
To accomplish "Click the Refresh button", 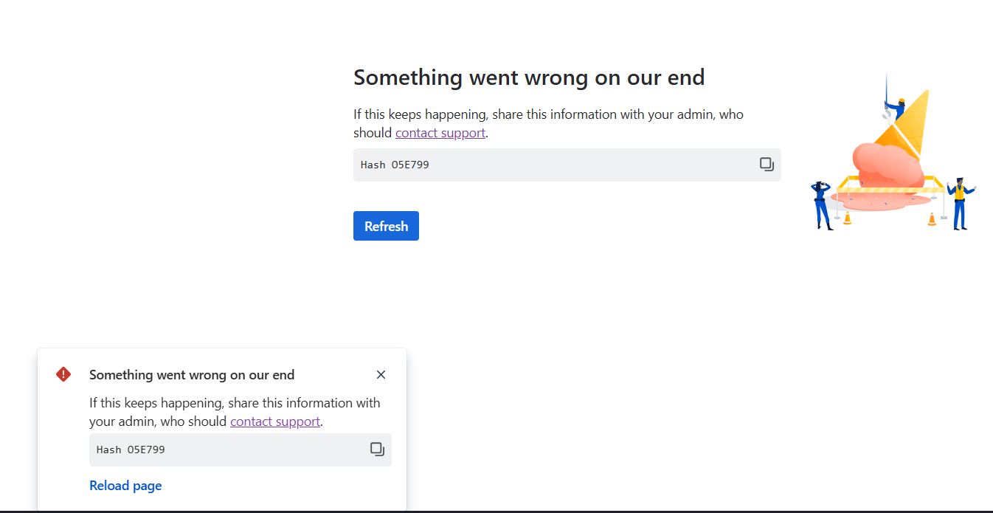I will pyautogui.click(x=386, y=226).
